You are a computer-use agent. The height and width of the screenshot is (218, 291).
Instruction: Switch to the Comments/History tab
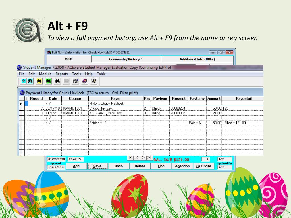coord(126,59)
